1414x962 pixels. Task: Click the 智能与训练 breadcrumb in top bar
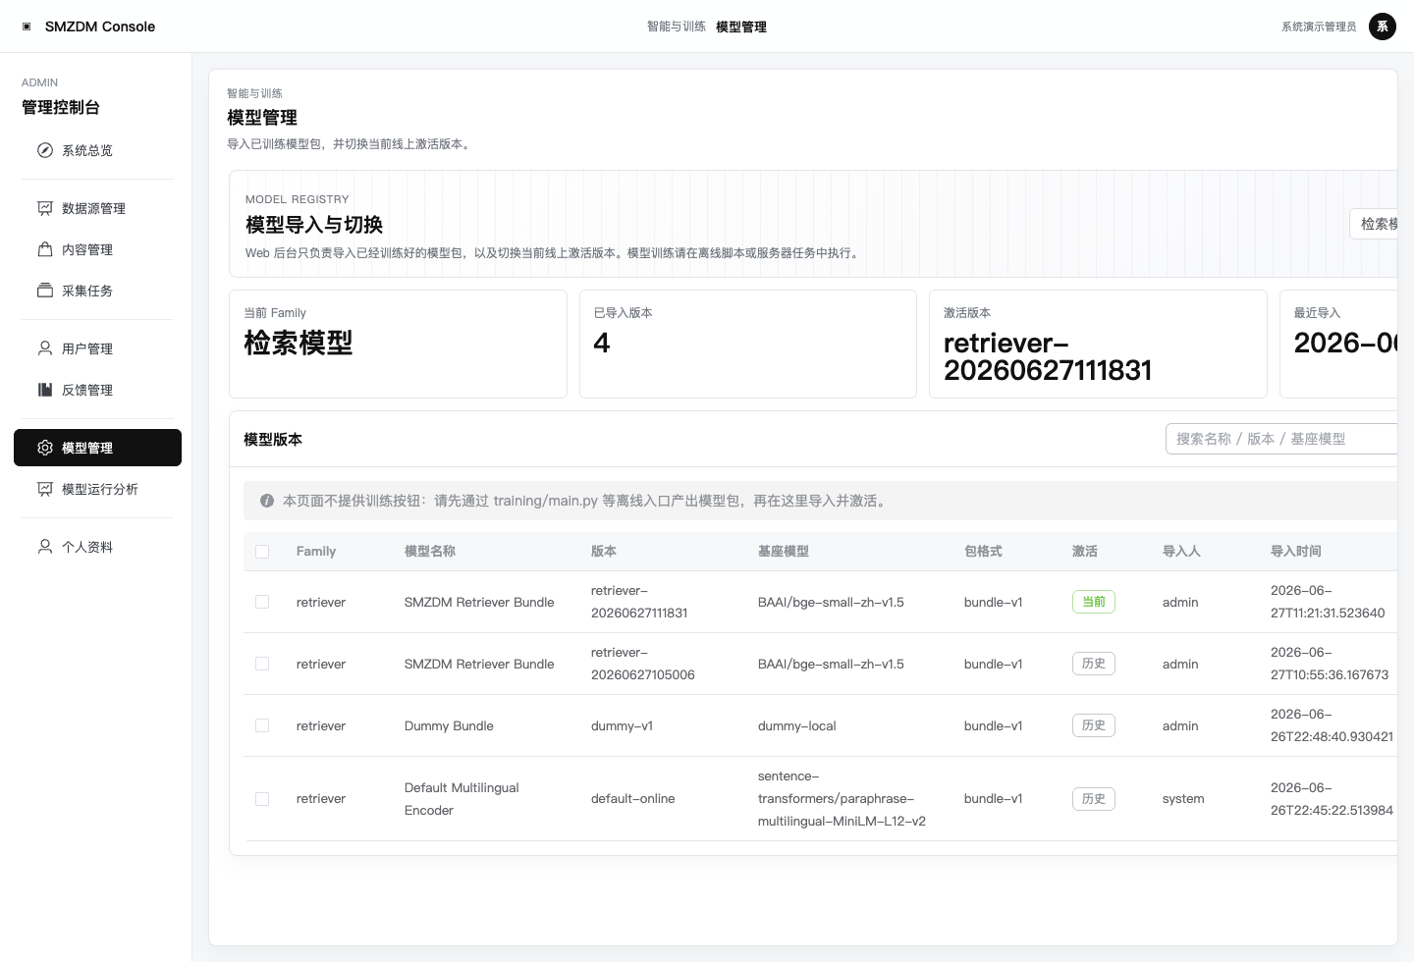677,27
